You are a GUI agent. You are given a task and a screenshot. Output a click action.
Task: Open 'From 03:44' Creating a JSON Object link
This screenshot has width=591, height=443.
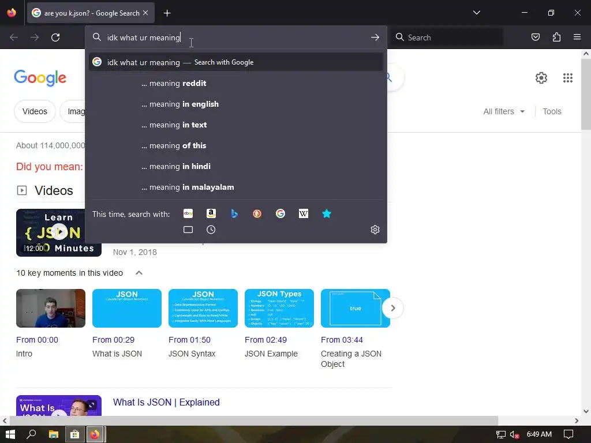tap(342, 340)
